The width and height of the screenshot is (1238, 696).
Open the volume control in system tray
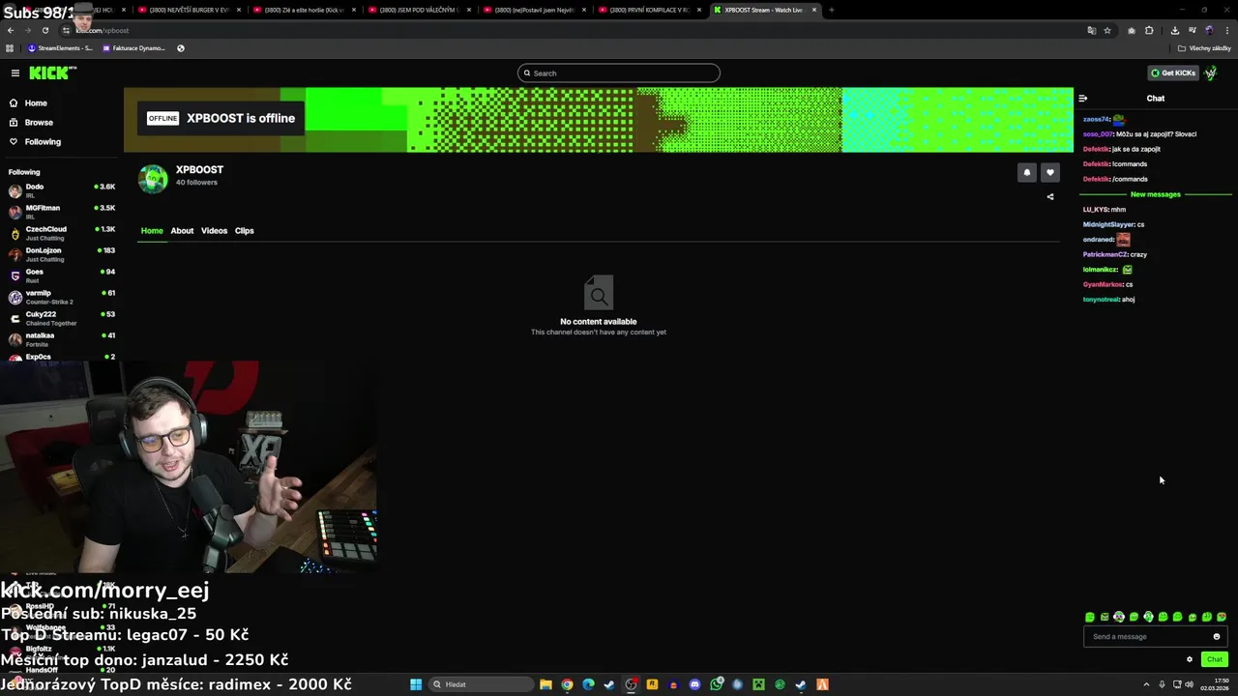point(1189,684)
